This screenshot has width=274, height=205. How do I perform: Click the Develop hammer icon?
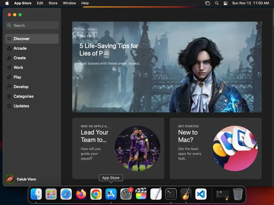click(9, 87)
